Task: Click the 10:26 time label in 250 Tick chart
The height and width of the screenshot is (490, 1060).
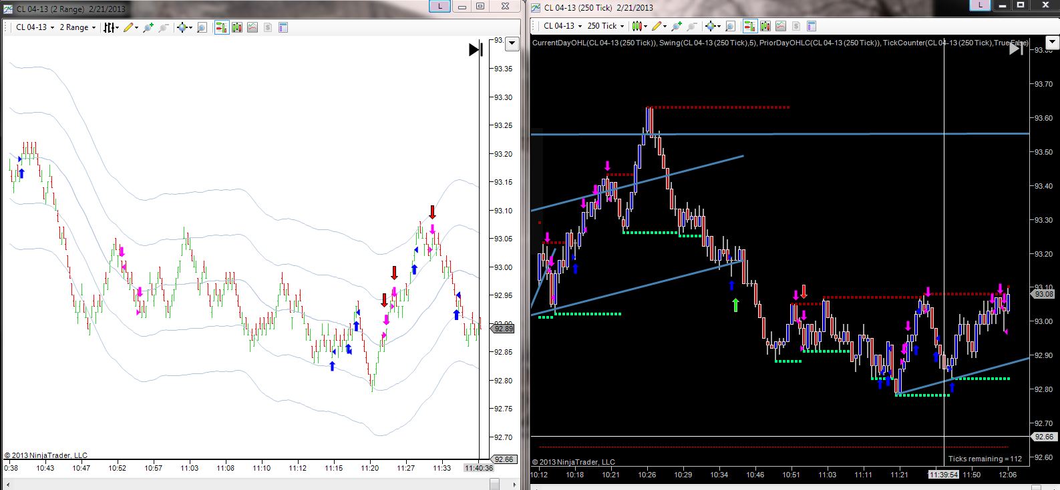Action: [647, 475]
